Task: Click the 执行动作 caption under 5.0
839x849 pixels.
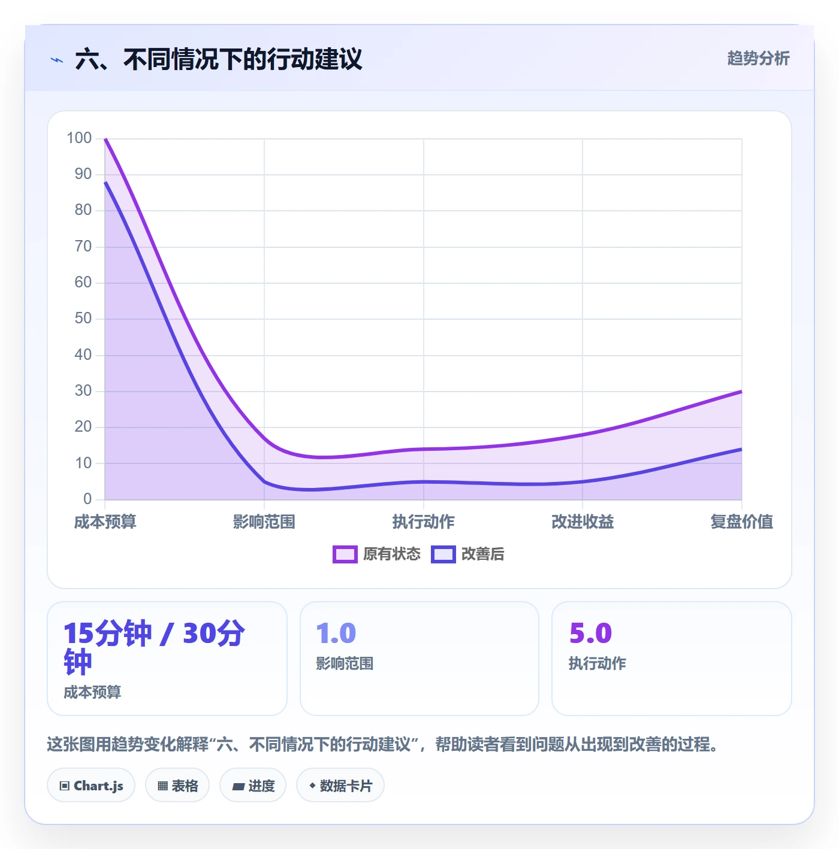Action: coord(597,663)
